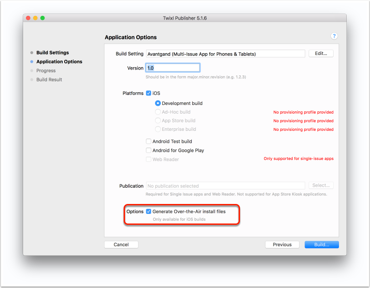Click the Edit... button for Build Setting

click(321, 54)
